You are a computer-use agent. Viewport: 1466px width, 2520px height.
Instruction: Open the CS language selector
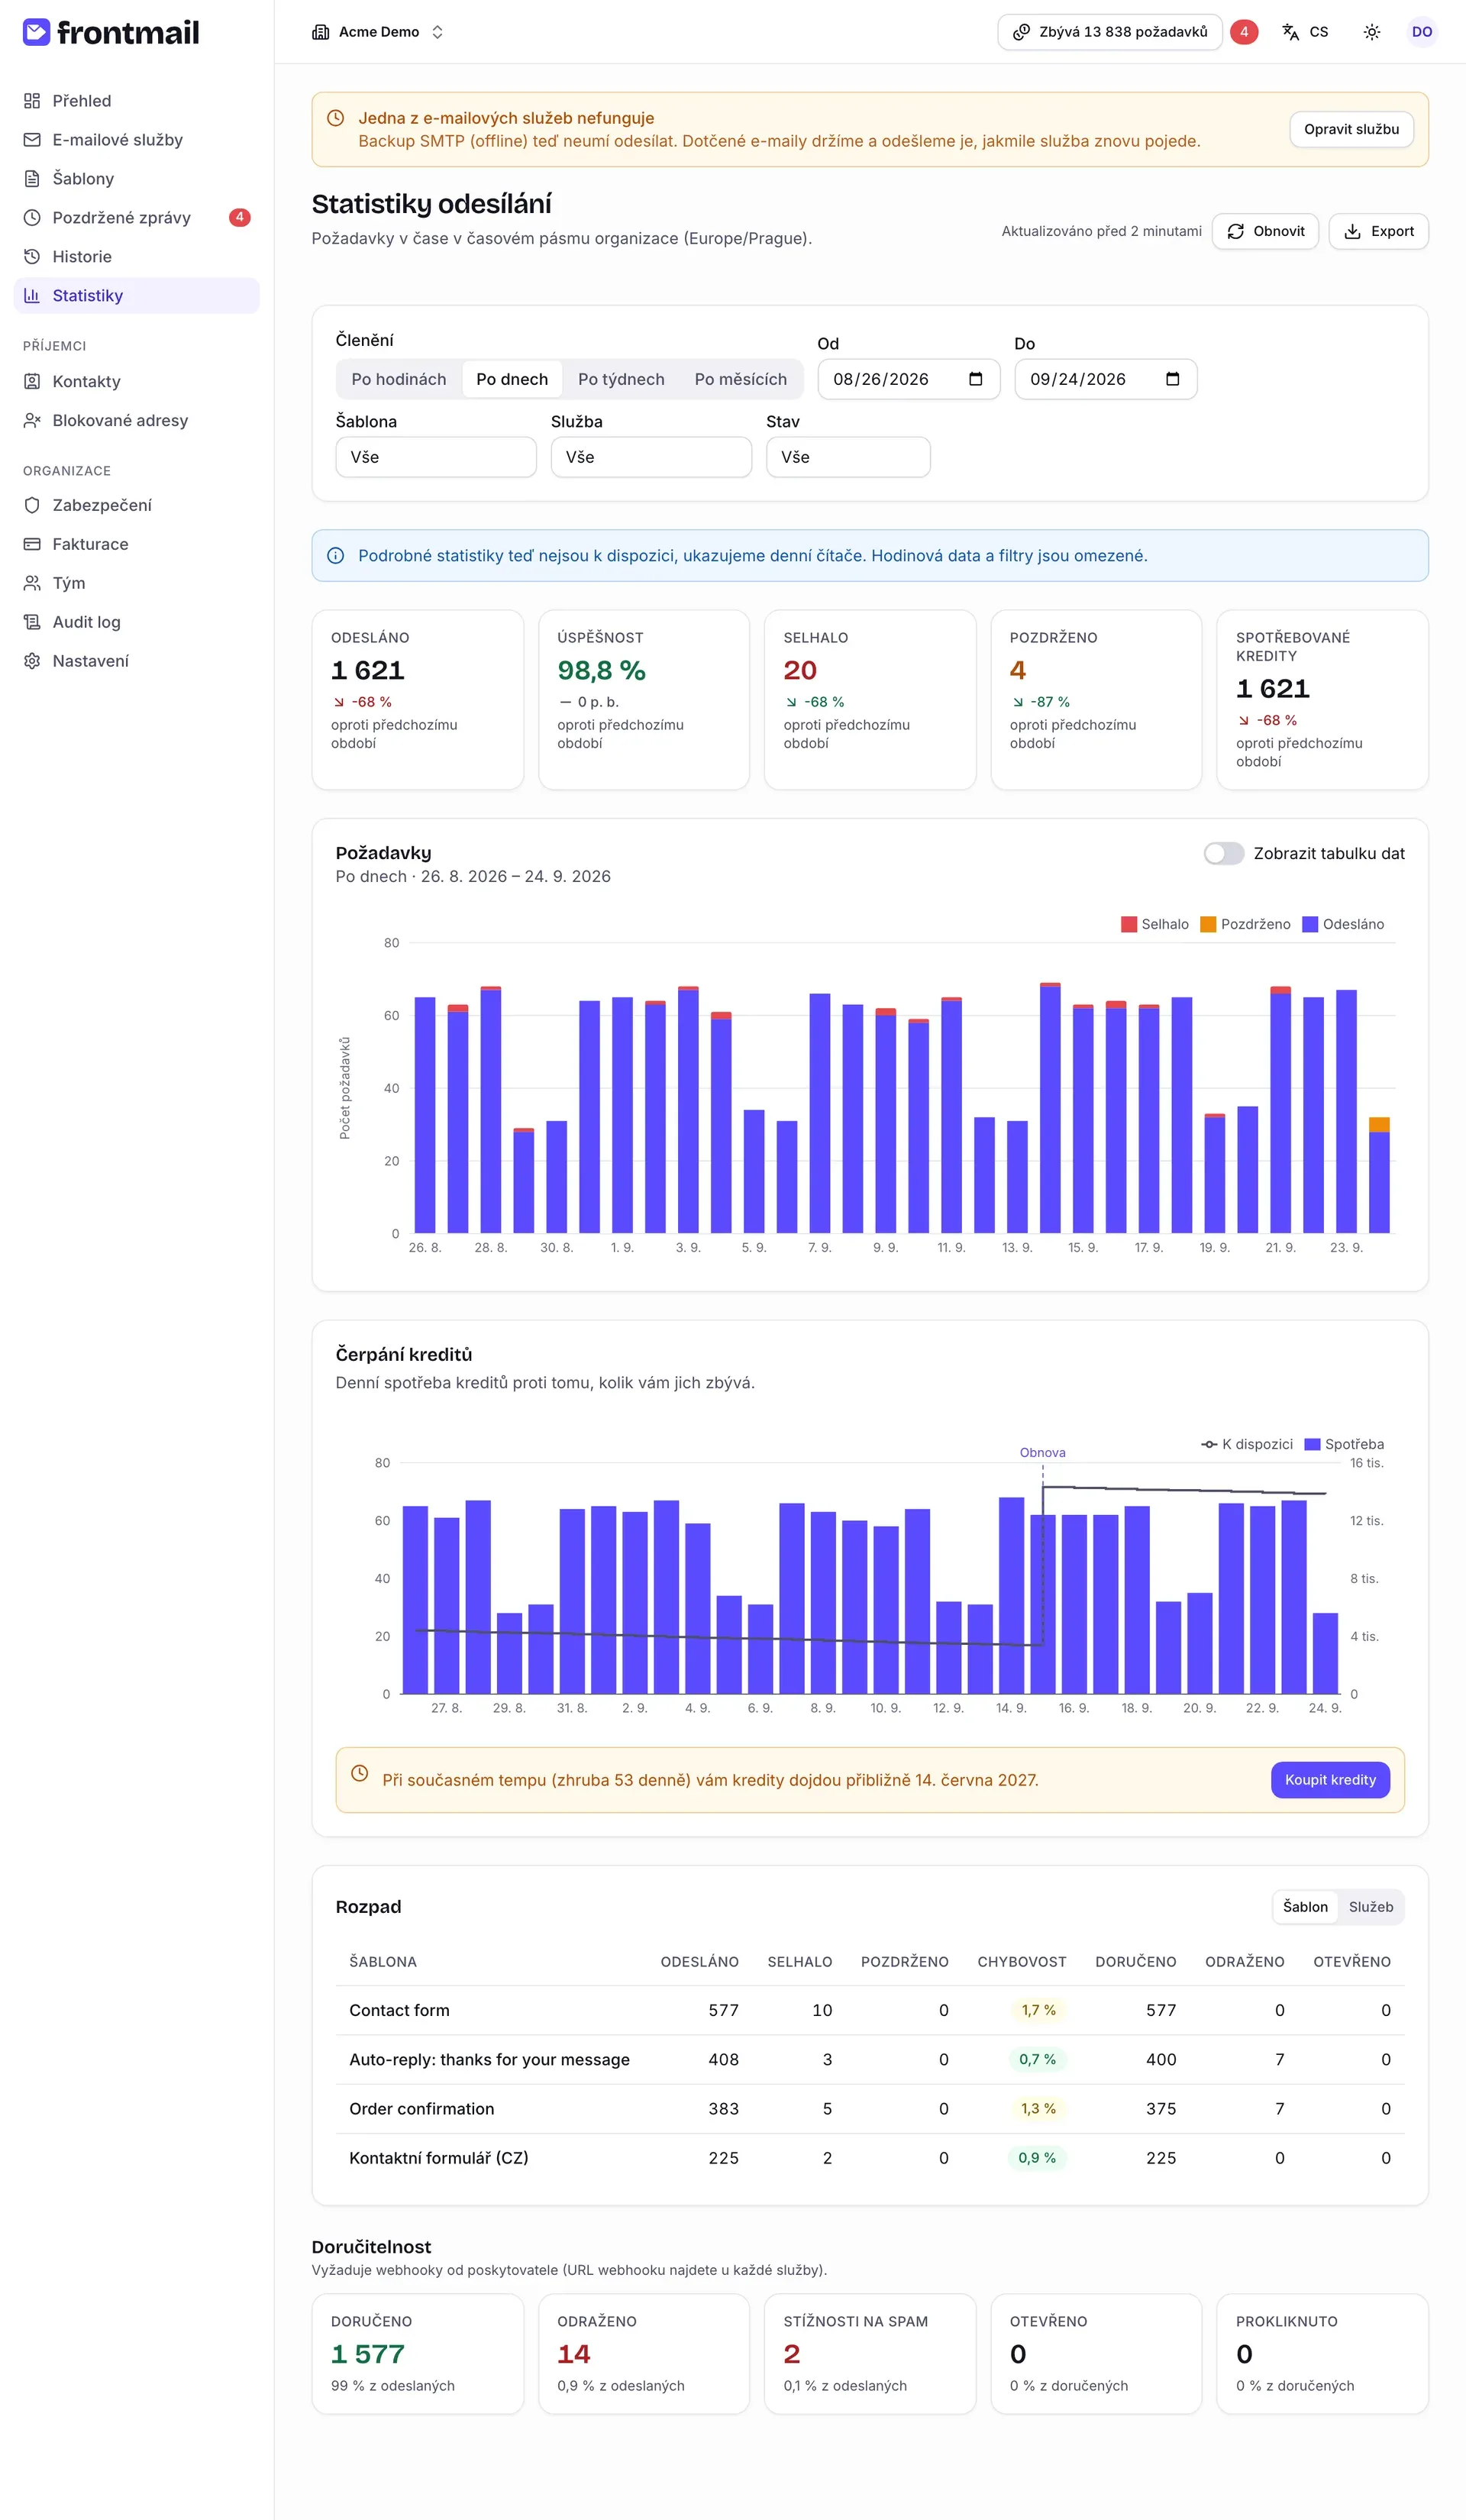point(1305,32)
